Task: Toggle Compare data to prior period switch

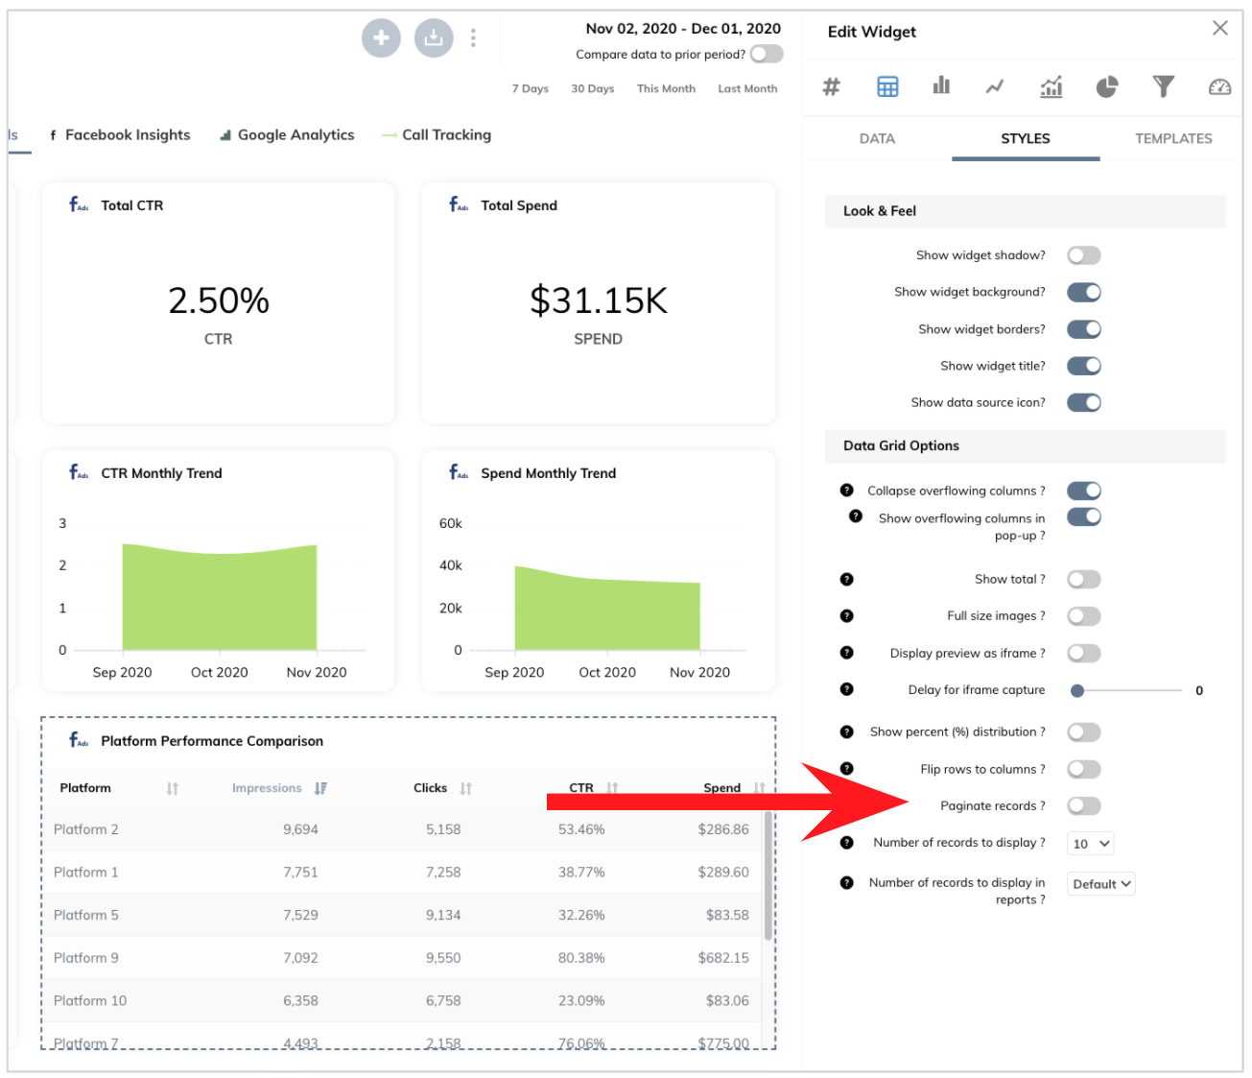Action: click(x=767, y=55)
